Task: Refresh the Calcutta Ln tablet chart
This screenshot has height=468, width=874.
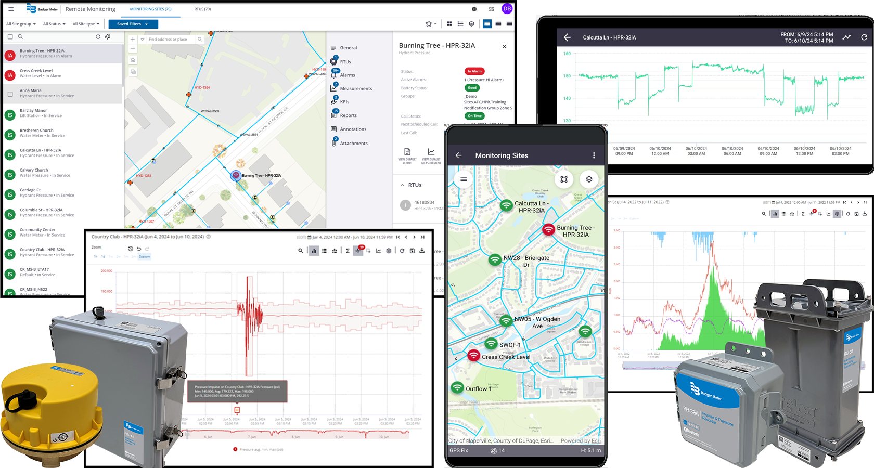Action: [x=864, y=37]
